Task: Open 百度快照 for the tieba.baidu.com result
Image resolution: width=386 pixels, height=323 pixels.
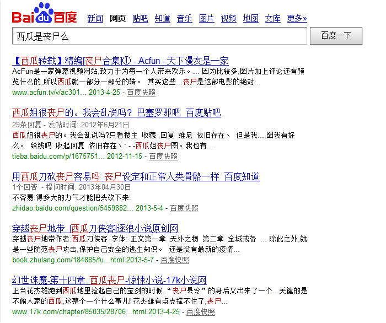Action: point(163,157)
